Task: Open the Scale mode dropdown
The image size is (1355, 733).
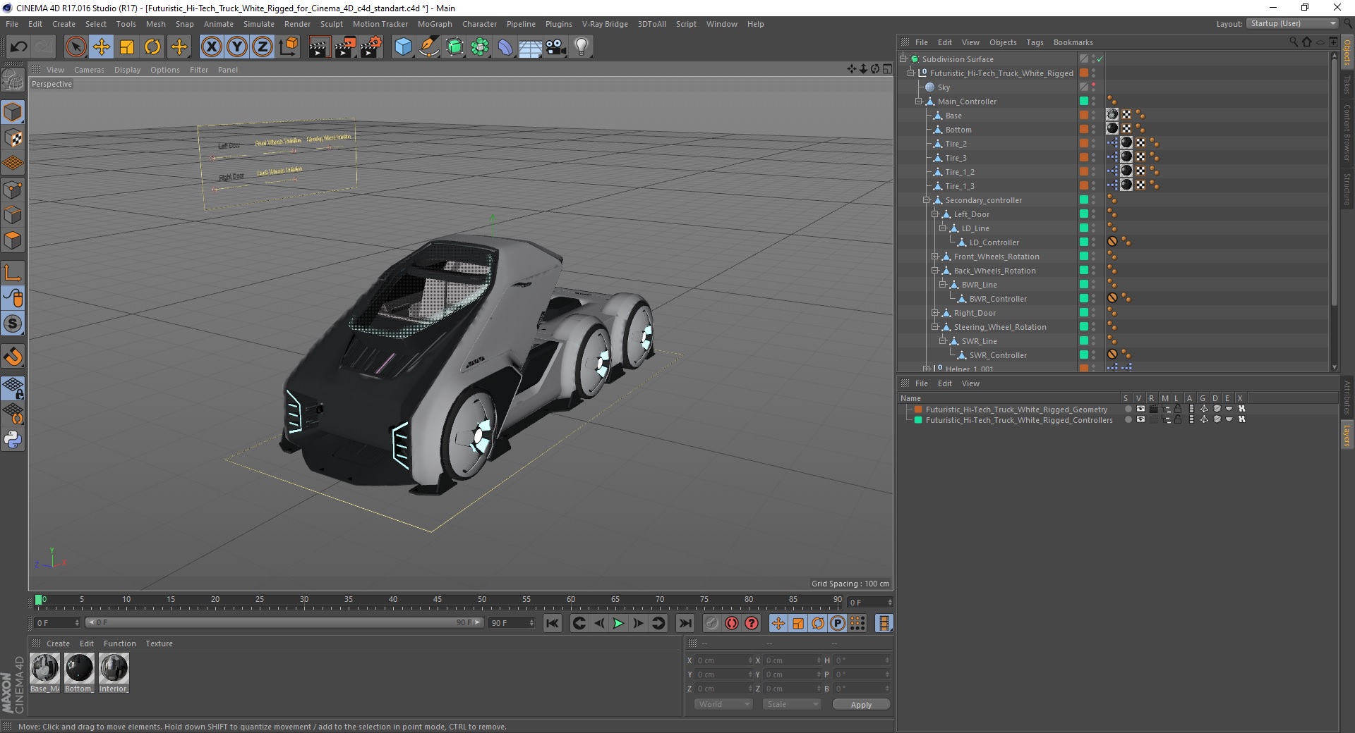Action: pyautogui.click(x=792, y=704)
